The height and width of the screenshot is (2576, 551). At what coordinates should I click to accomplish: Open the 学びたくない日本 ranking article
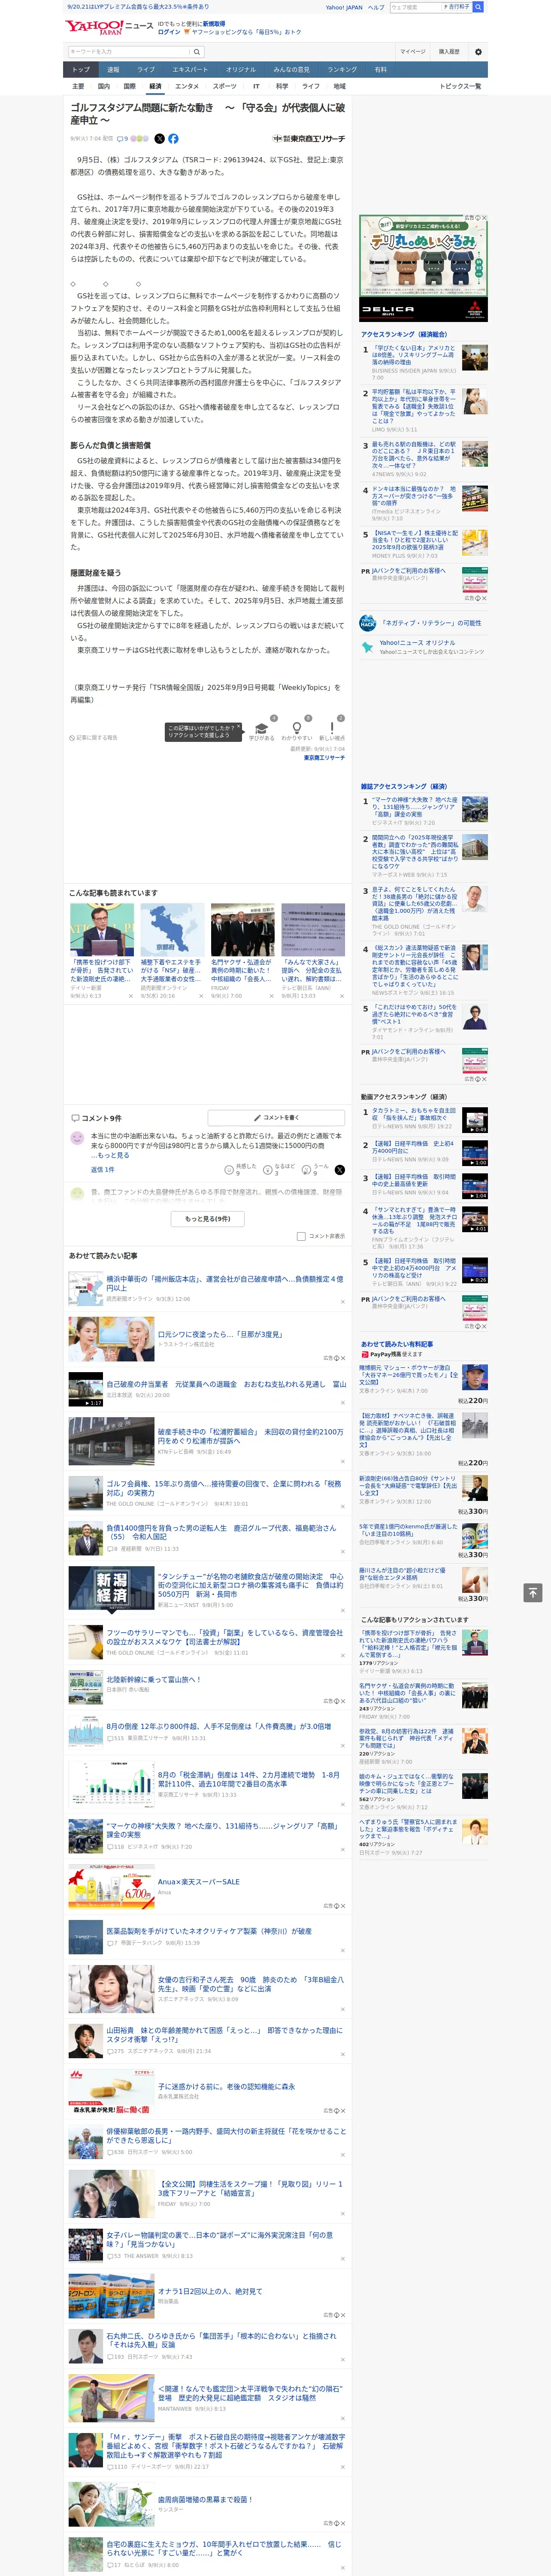click(x=425, y=362)
